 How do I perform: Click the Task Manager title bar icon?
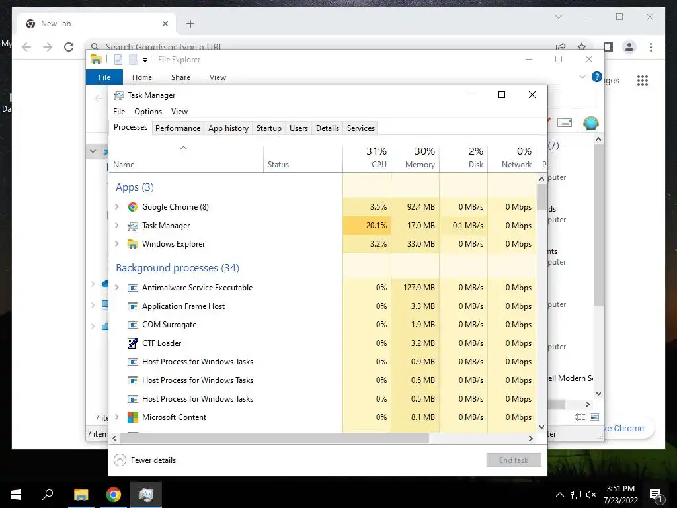coord(119,95)
